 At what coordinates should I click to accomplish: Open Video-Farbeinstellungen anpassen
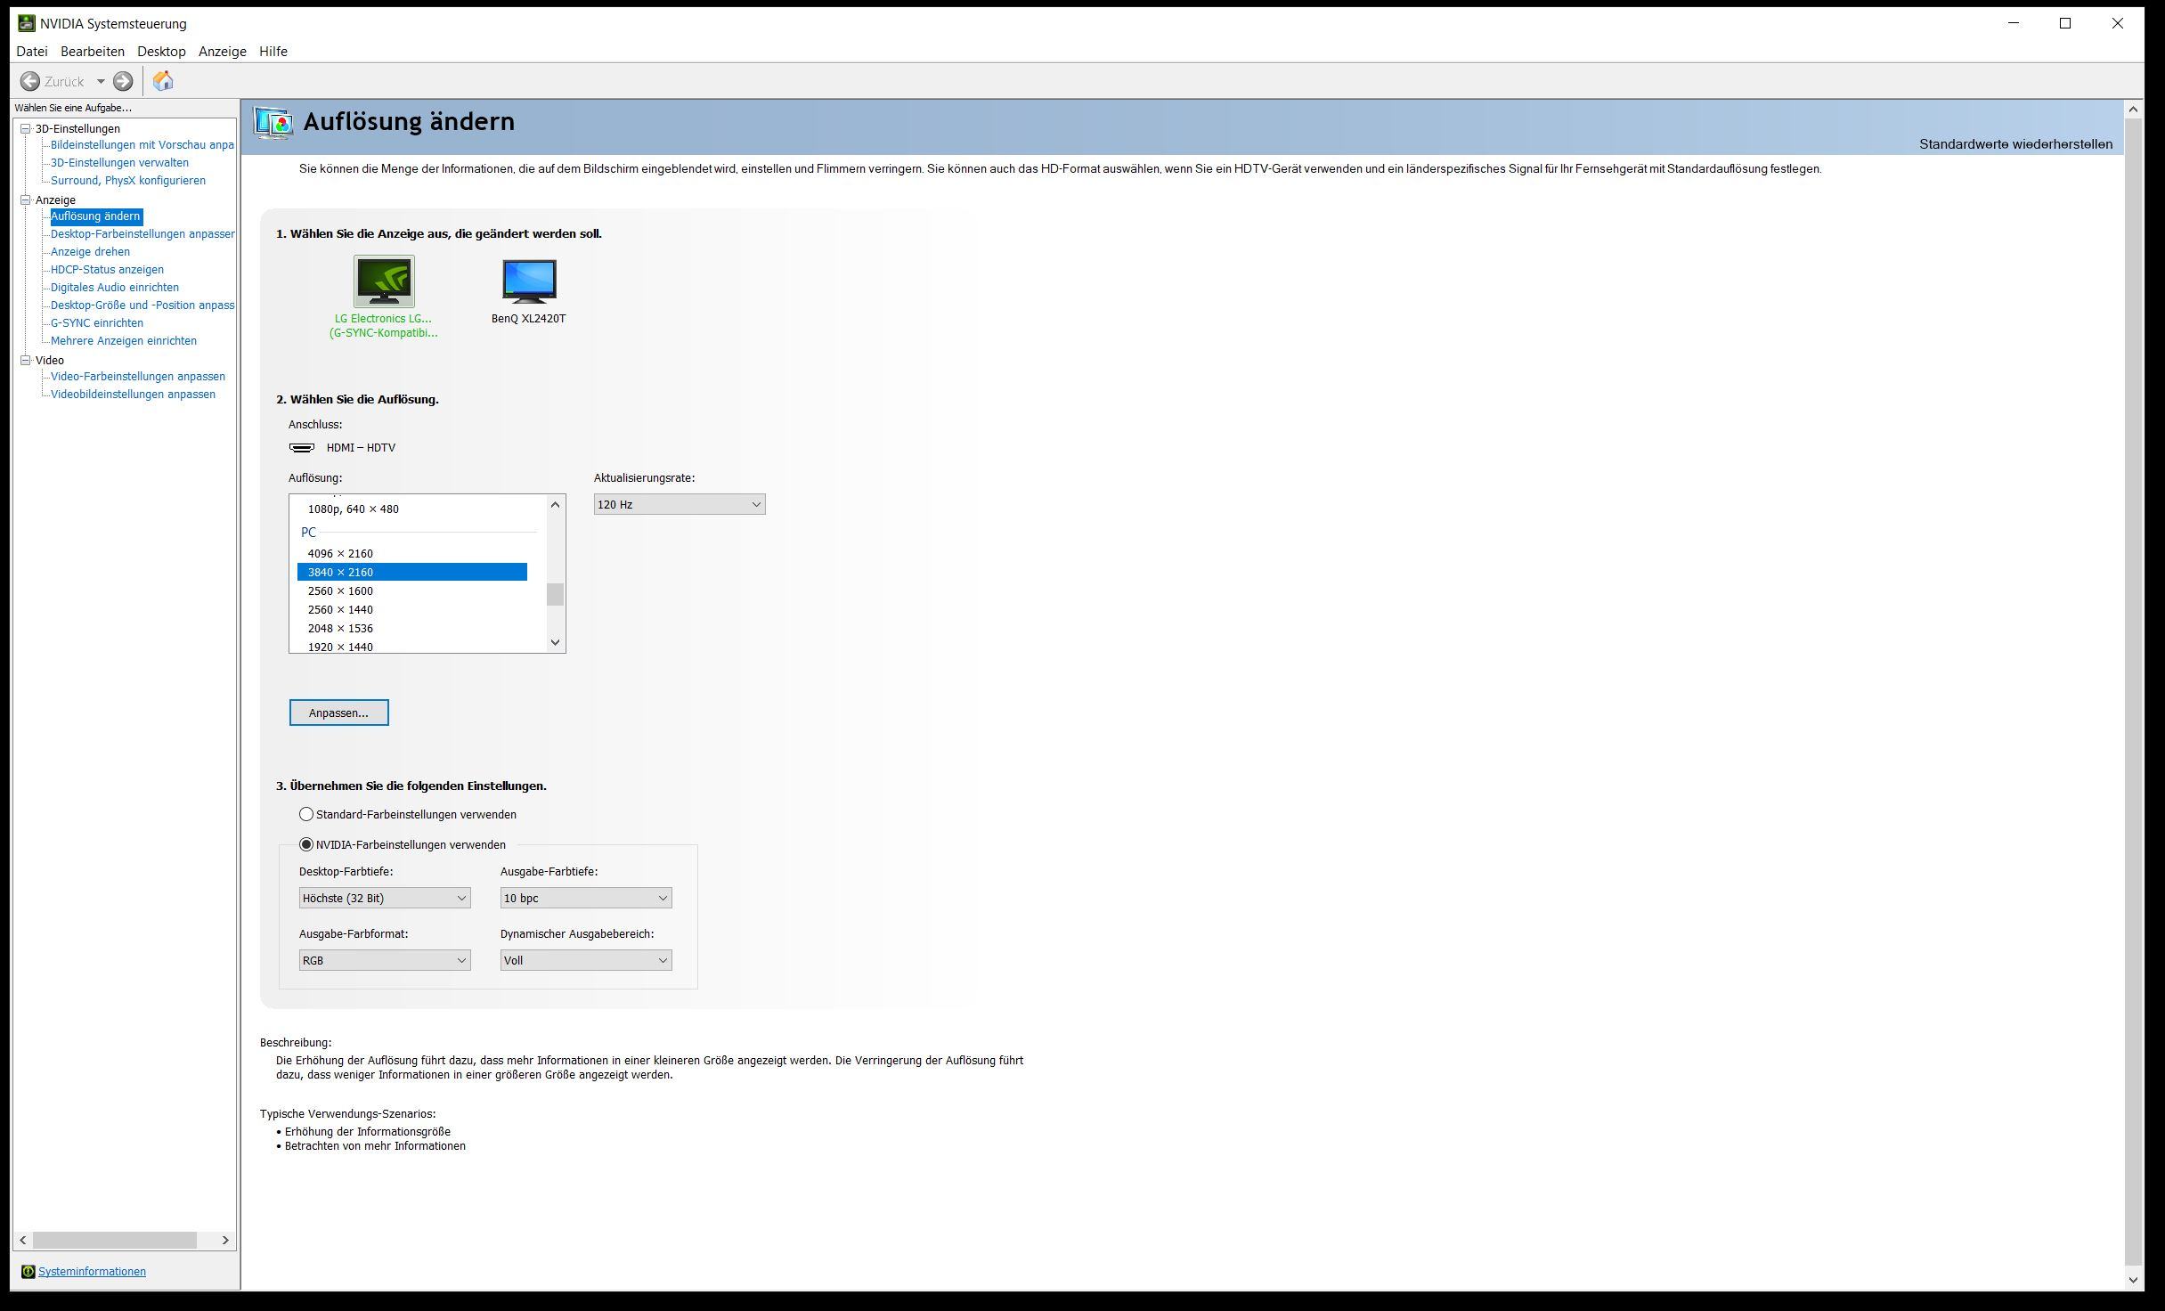tap(138, 376)
